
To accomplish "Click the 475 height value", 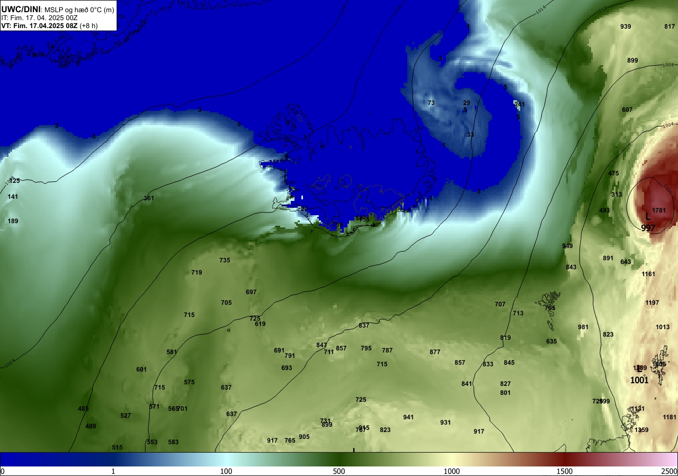I will pyautogui.click(x=613, y=173).
